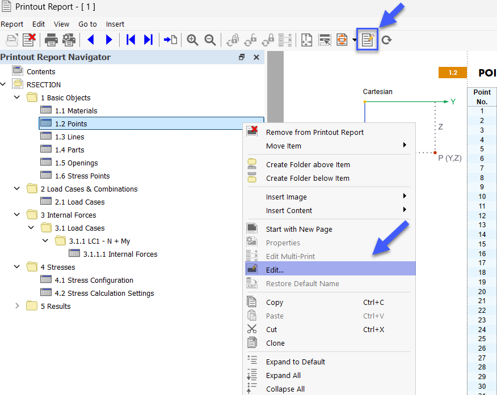Open dropdown arrow next to orange icon

click(x=354, y=40)
